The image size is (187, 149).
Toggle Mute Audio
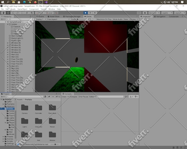pos(118,19)
